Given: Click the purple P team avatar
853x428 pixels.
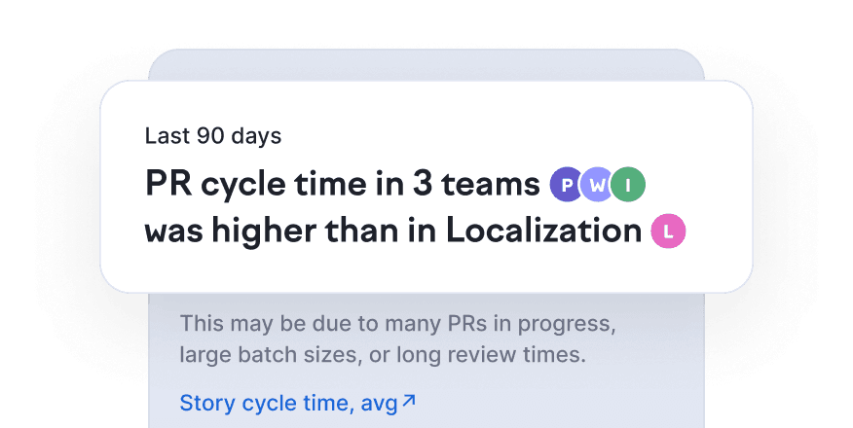Looking at the screenshot, I should [566, 184].
